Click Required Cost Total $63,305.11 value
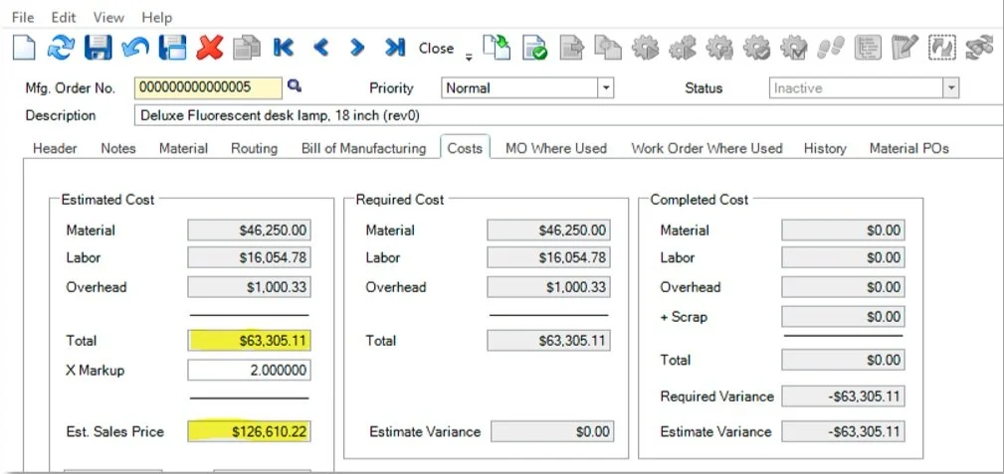This screenshot has height=474, width=1004. (548, 341)
